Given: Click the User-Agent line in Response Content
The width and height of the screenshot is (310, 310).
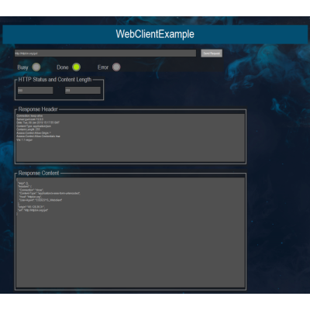Looking at the screenshot, I should 40,200.
